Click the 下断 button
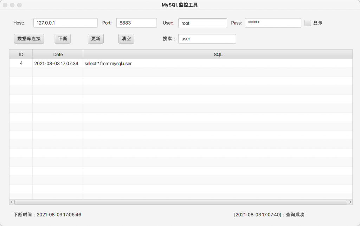 [63, 39]
